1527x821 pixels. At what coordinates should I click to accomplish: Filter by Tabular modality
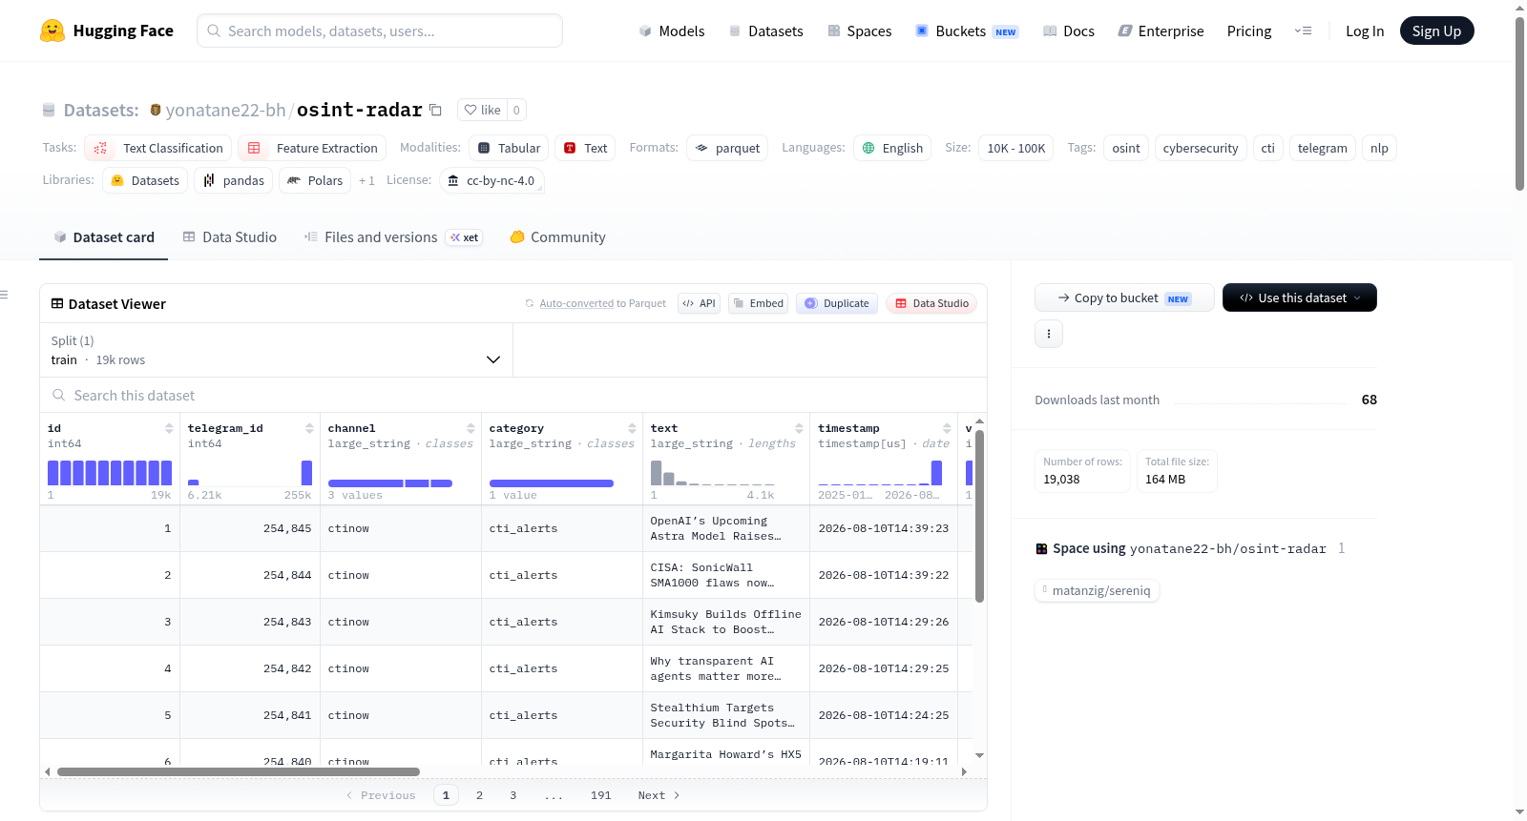point(509,148)
